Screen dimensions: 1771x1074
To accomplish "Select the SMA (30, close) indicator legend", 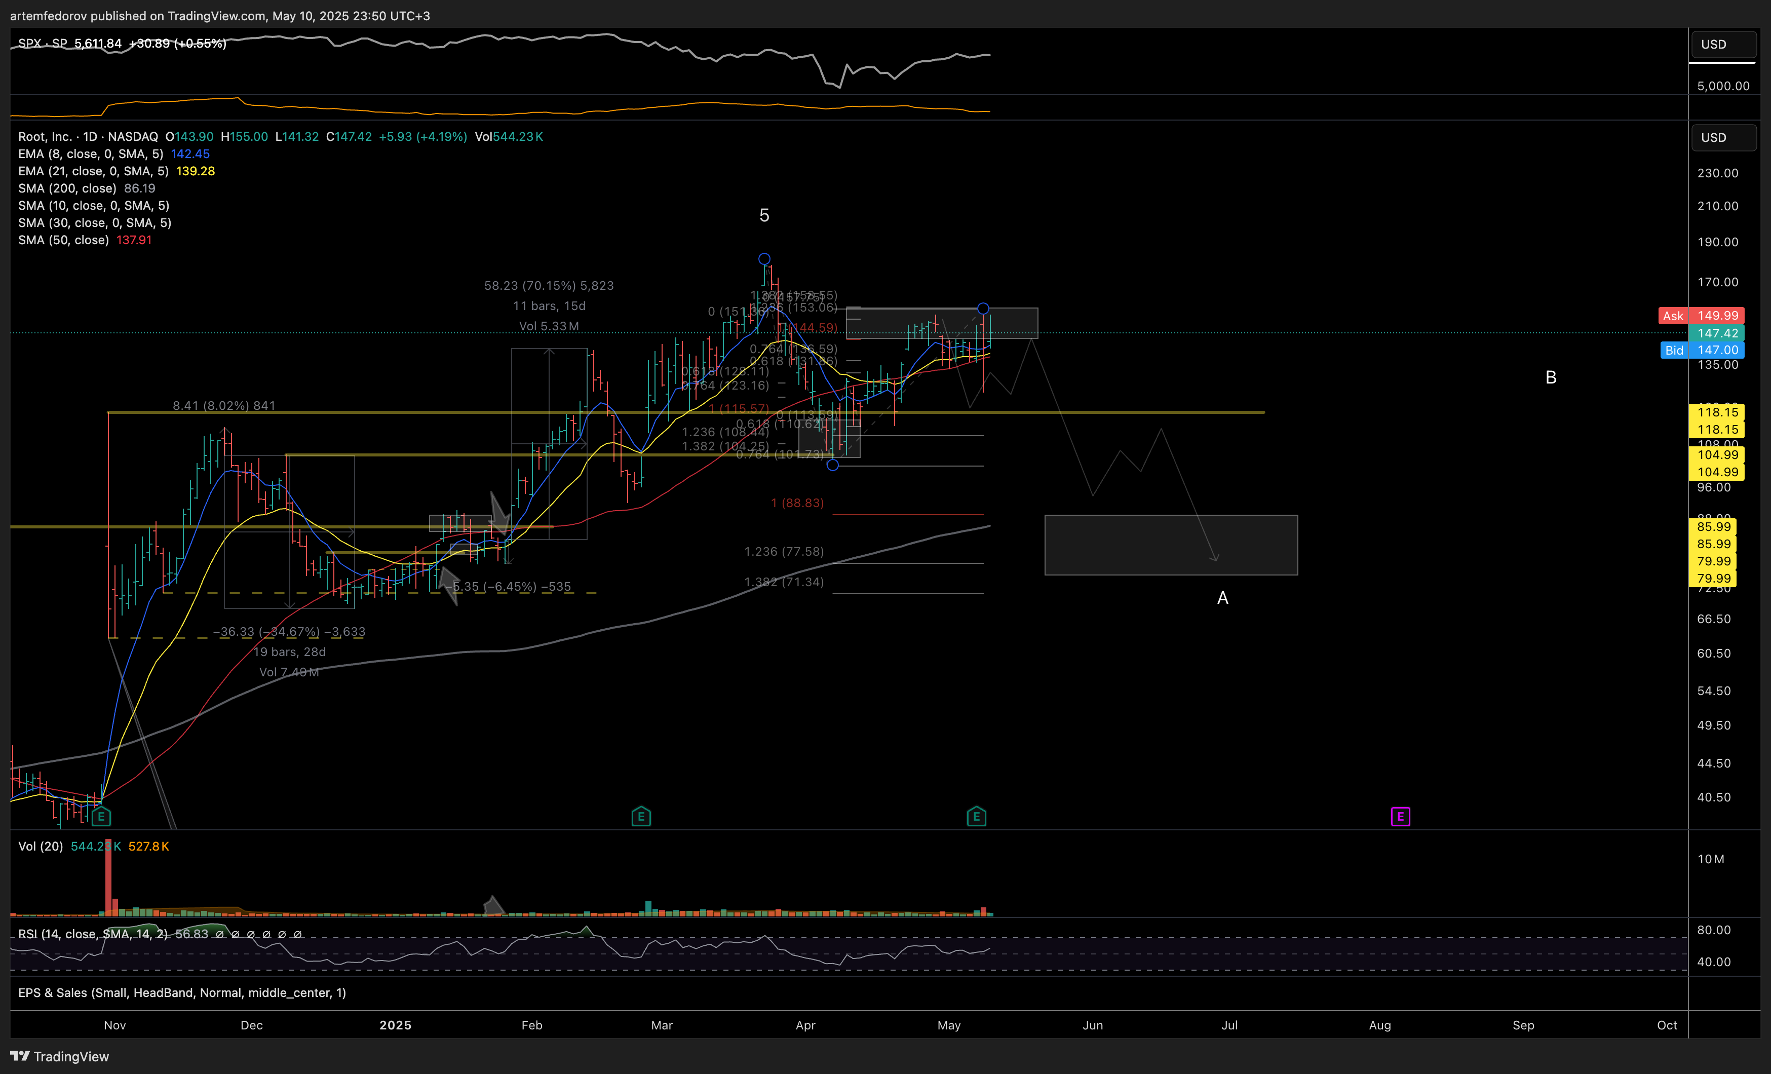I will [x=95, y=223].
